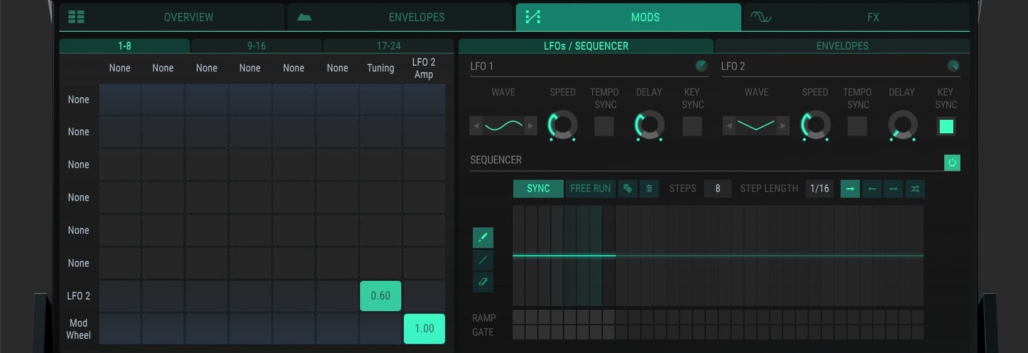Switch to the Envelopes main tab
This screenshot has width=1028, height=353.
click(x=401, y=17)
